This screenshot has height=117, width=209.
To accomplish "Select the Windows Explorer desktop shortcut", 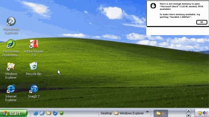I will [11, 66].
